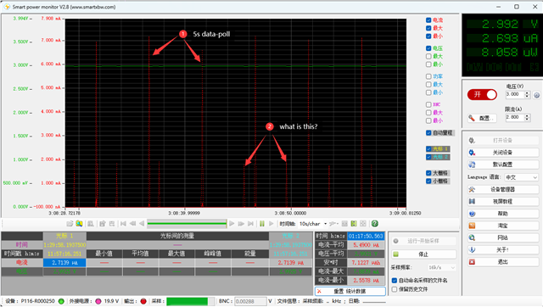The height and width of the screenshot is (307, 543).
Task: Open the 配置 configuration wrench button
Action: coord(482,118)
